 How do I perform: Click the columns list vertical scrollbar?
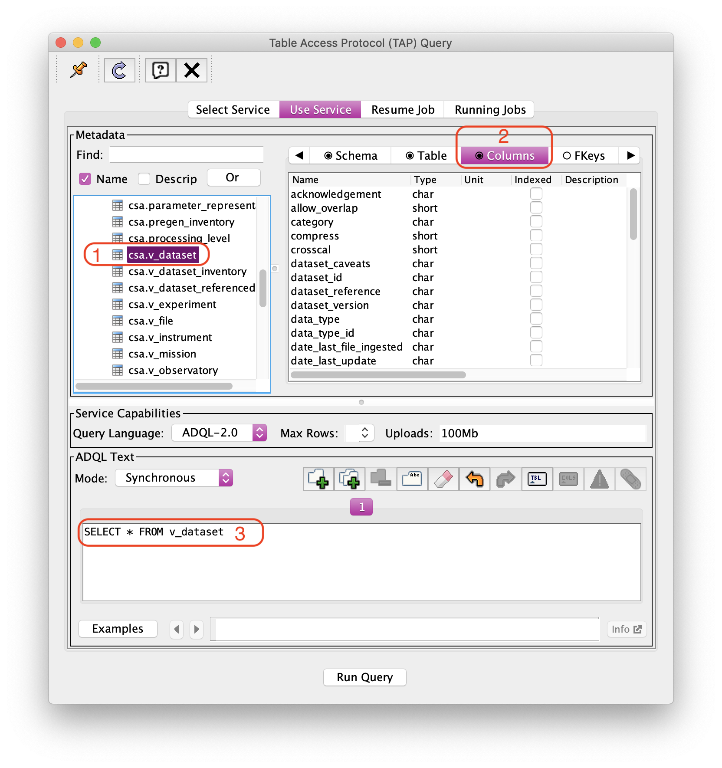pyautogui.click(x=633, y=214)
